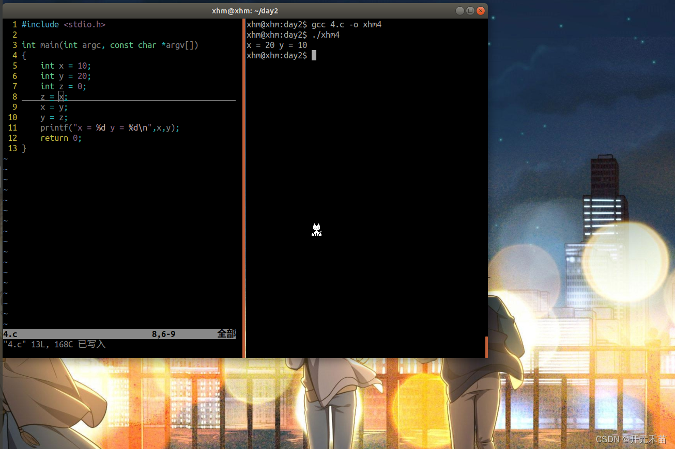The height and width of the screenshot is (449, 675).
Task: Click the '#include <stdio.h>' line in vim
Action: (x=64, y=24)
